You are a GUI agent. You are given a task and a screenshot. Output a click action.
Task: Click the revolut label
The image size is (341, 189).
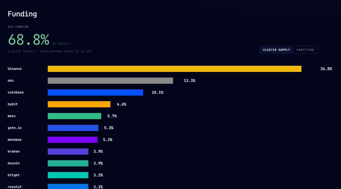pyautogui.click(x=15, y=187)
